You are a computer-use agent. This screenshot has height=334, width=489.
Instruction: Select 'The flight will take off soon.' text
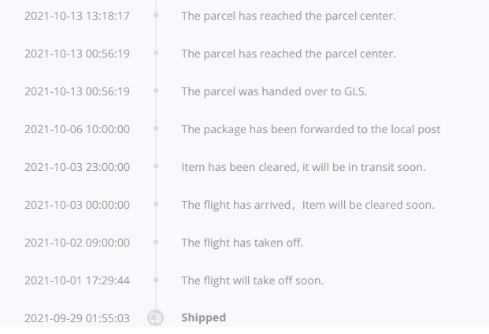click(252, 280)
